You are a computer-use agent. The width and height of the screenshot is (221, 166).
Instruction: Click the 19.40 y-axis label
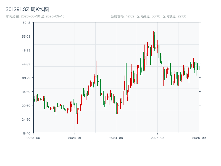coord(27,133)
